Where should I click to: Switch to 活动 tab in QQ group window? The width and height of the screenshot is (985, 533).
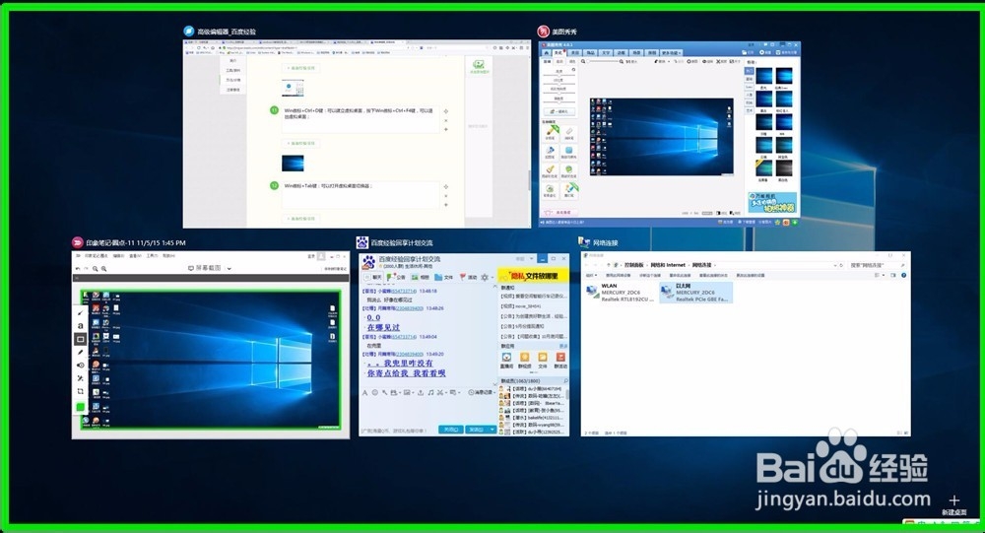tap(469, 277)
